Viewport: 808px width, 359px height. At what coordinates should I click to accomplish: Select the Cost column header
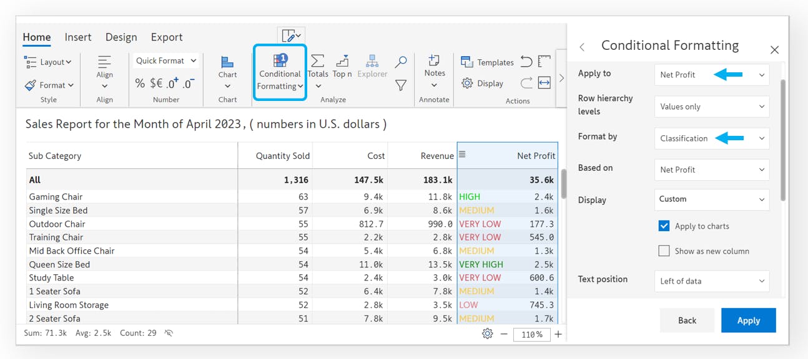point(350,156)
